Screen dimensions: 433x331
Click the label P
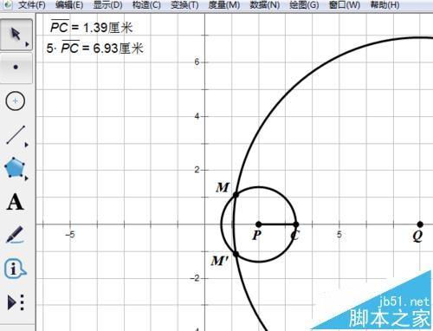[257, 235]
